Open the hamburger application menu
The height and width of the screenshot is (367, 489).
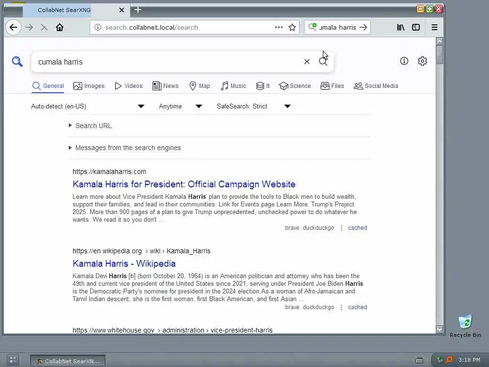click(435, 27)
